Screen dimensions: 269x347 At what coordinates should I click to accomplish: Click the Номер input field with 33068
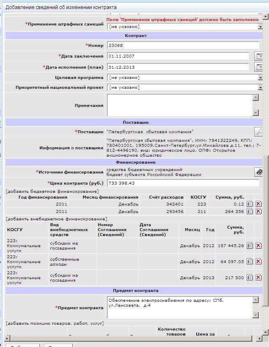tap(183, 45)
